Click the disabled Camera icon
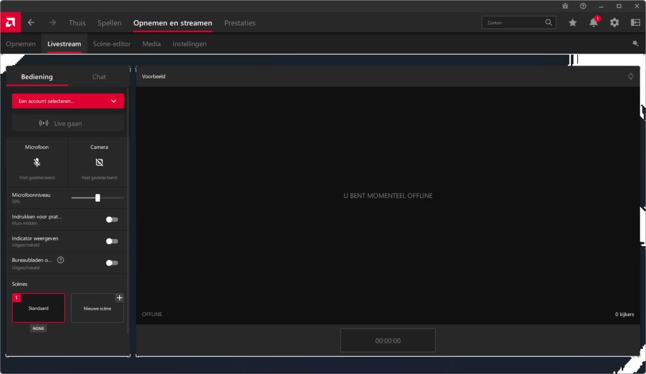The height and width of the screenshot is (374, 646). click(x=99, y=162)
